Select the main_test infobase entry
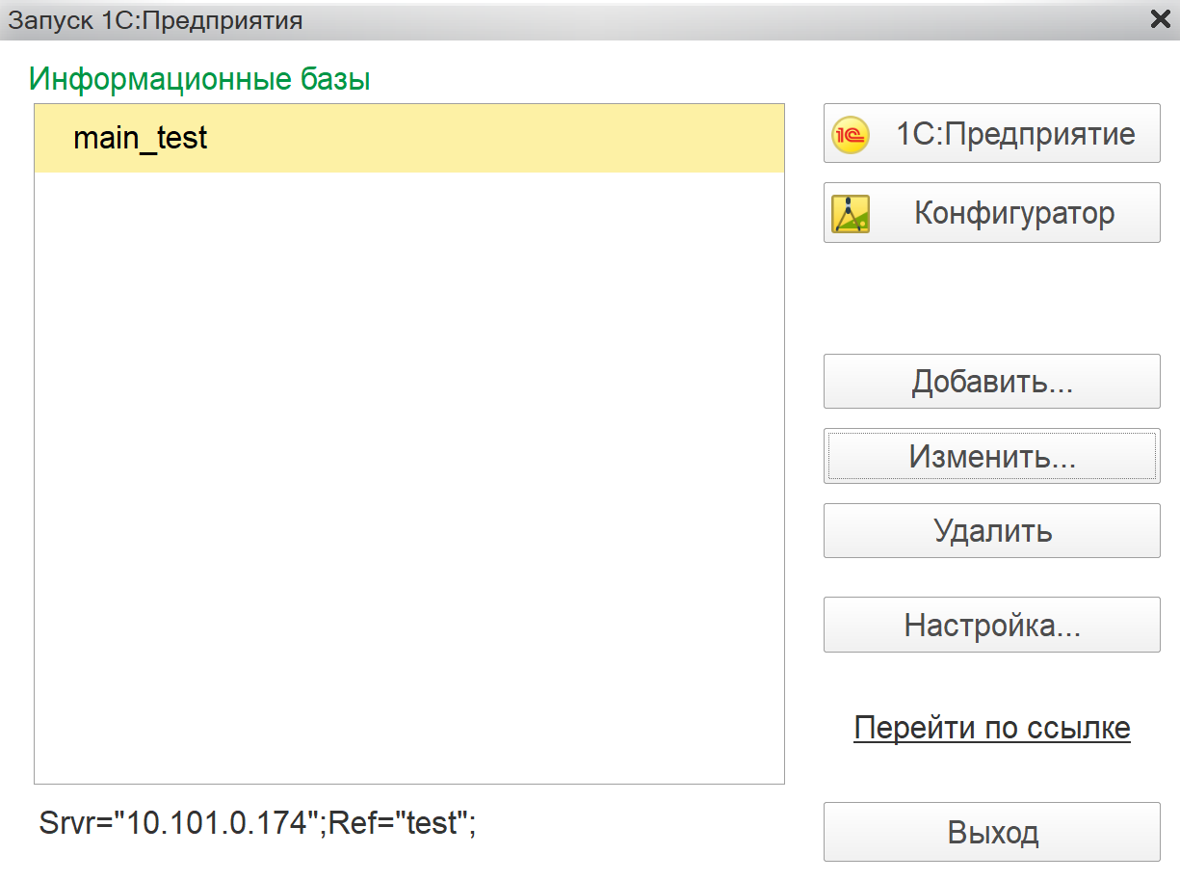The width and height of the screenshot is (1180, 881). pos(141,138)
